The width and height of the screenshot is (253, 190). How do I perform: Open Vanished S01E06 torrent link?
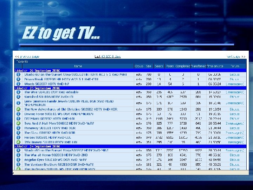click(x=49, y=97)
